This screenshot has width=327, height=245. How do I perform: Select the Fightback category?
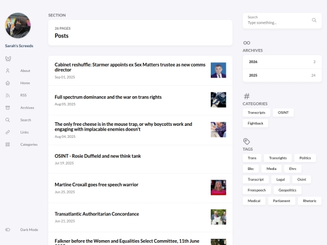click(256, 123)
